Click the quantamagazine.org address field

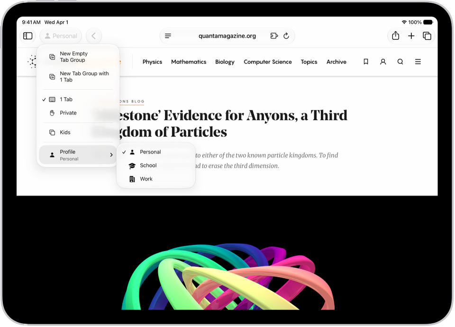point(227,36)
